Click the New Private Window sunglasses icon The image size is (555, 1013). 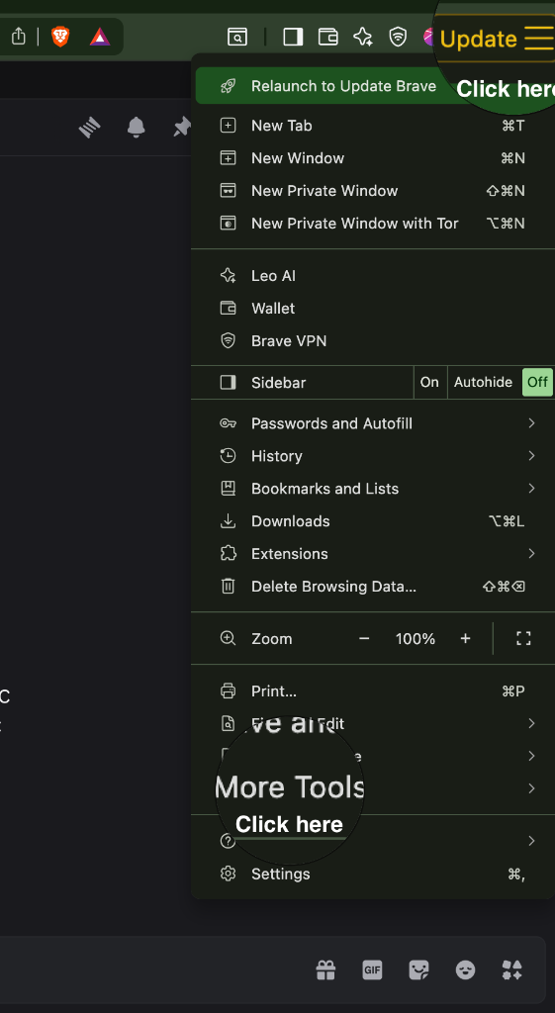tap(229, 191)
